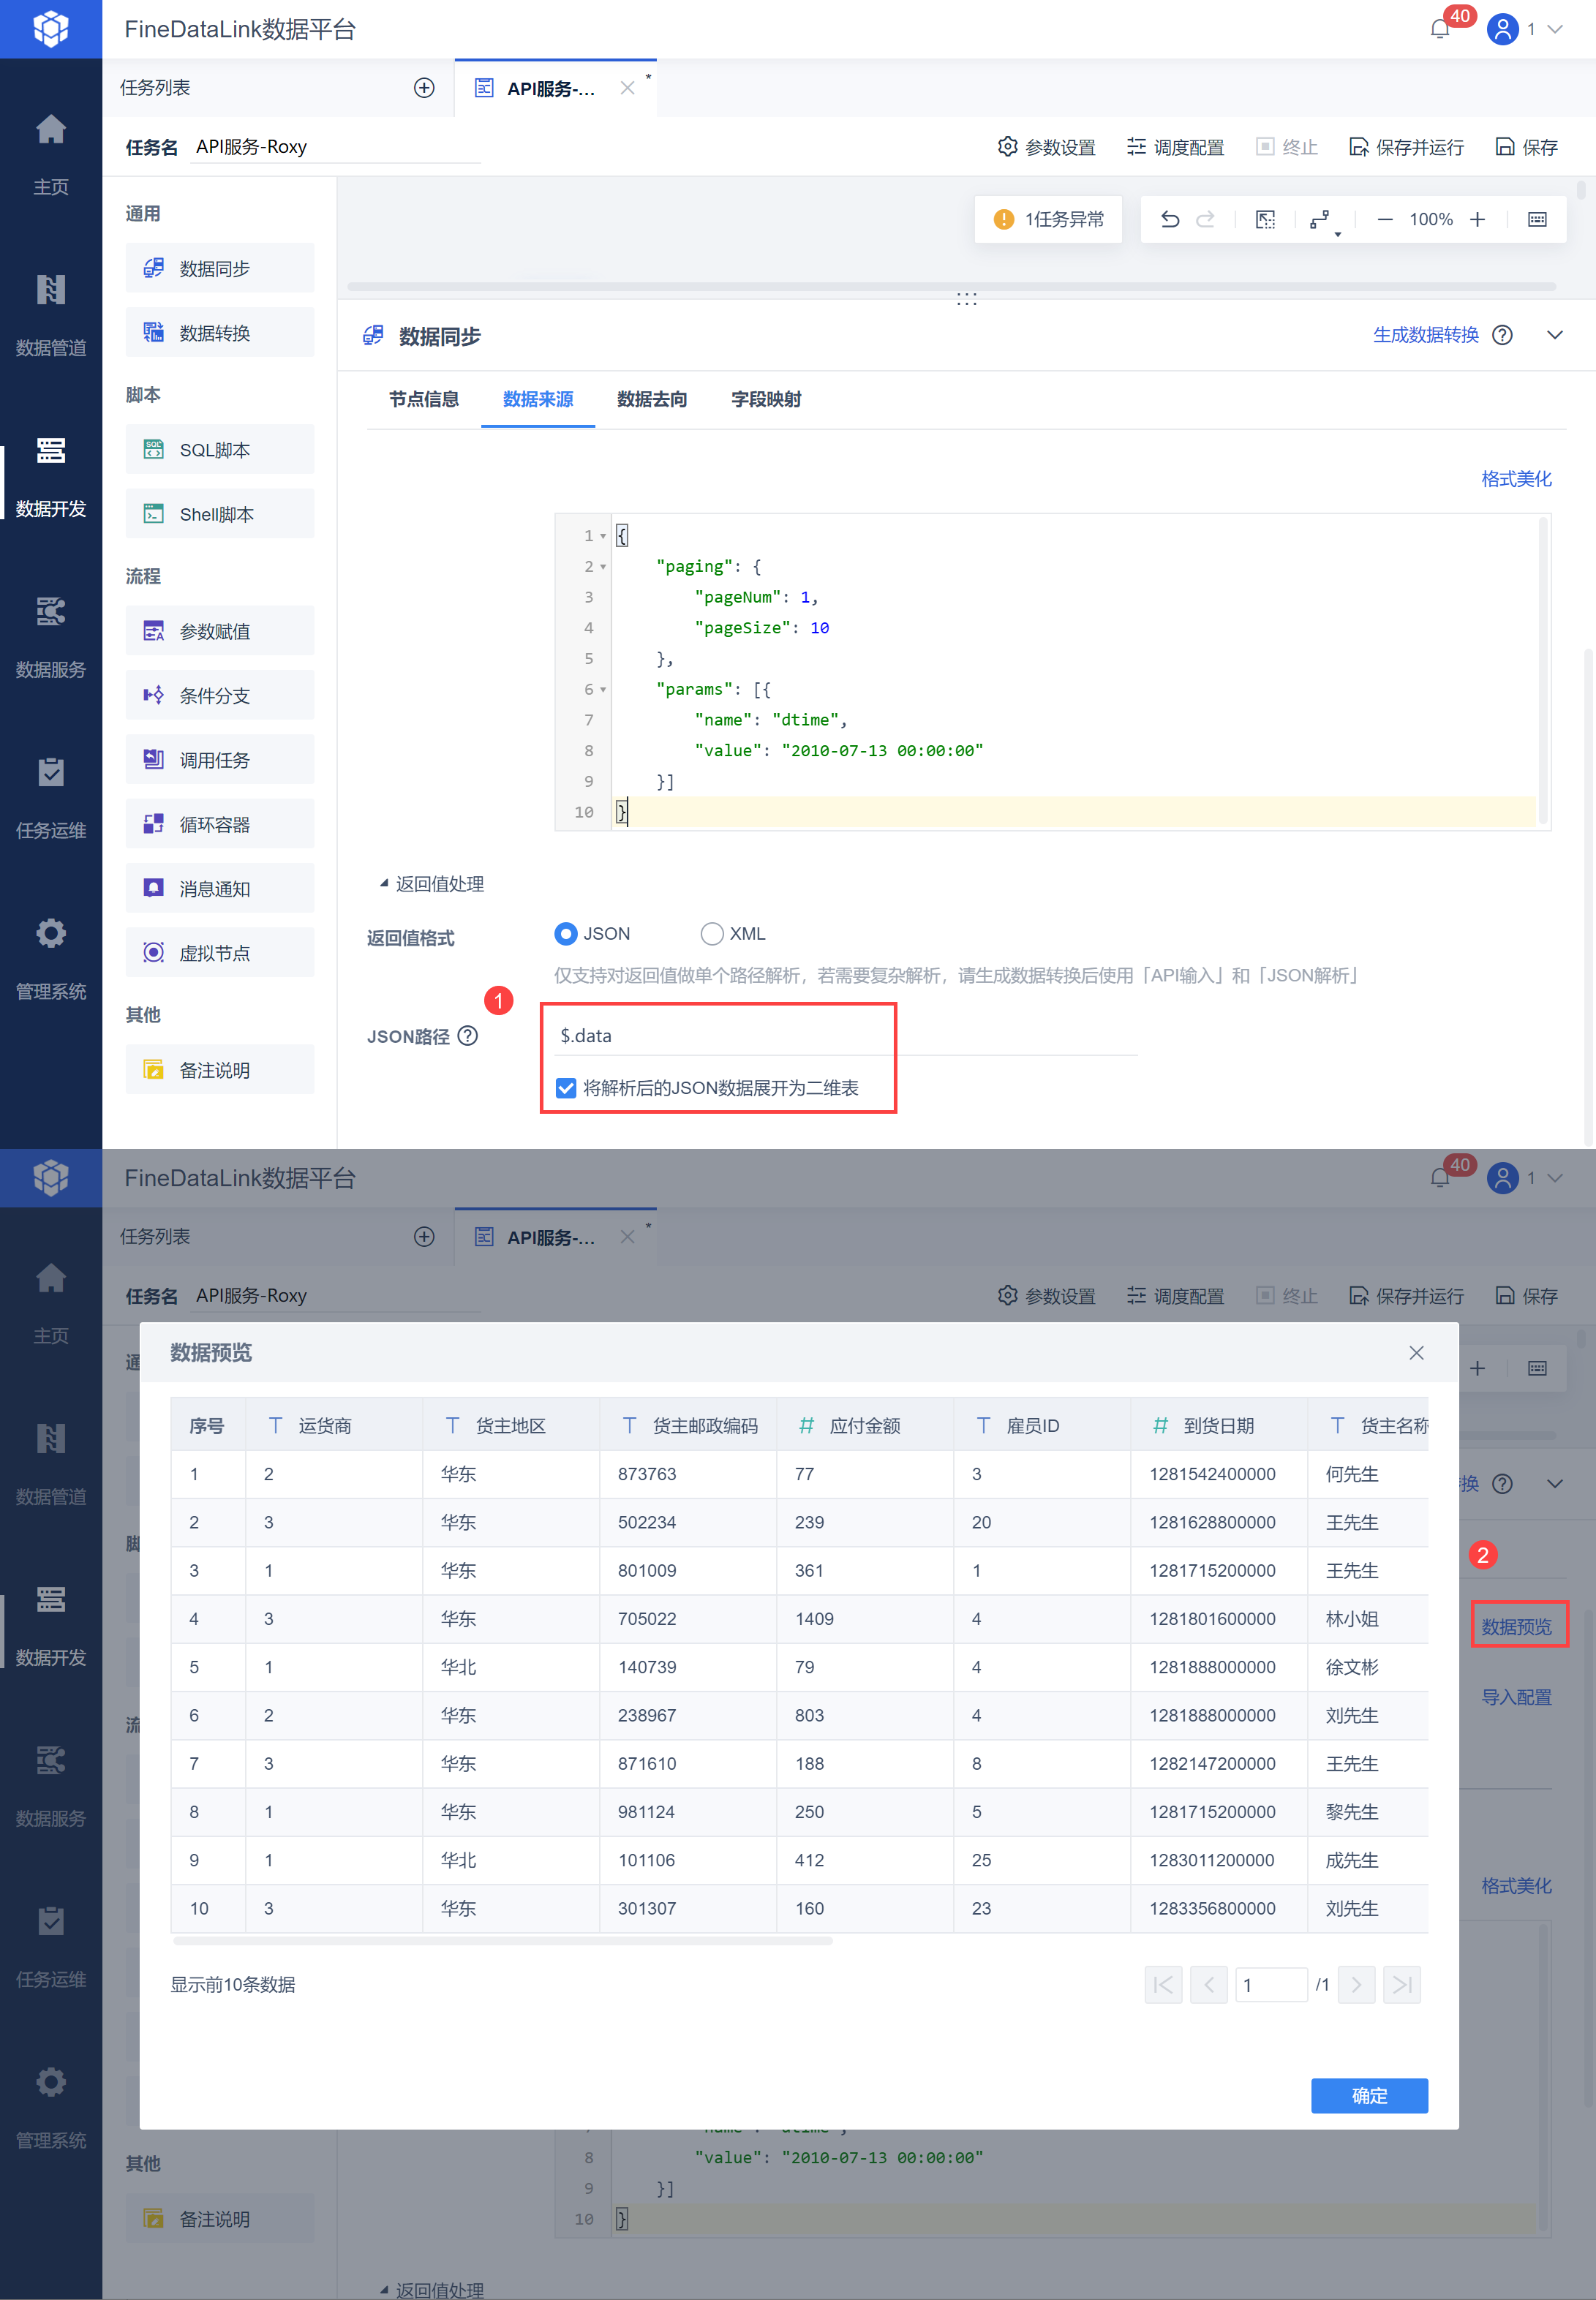Select the JSON return format radio

click(566, 934)
